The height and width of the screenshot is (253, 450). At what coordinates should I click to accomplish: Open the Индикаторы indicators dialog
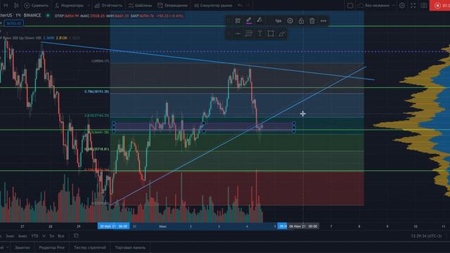click(70, 6)
